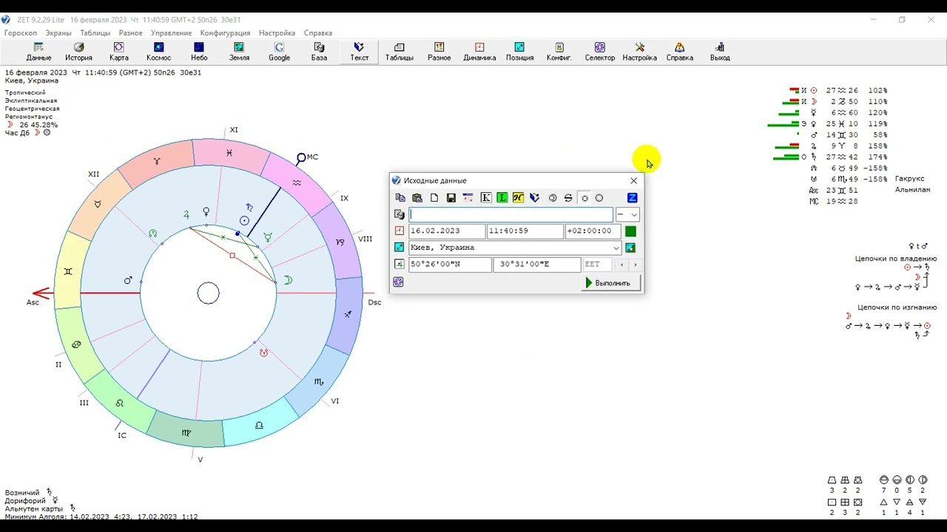947x532 pixels.
Task: Select the large circle chart mode
Action: (x=599, y=198)
